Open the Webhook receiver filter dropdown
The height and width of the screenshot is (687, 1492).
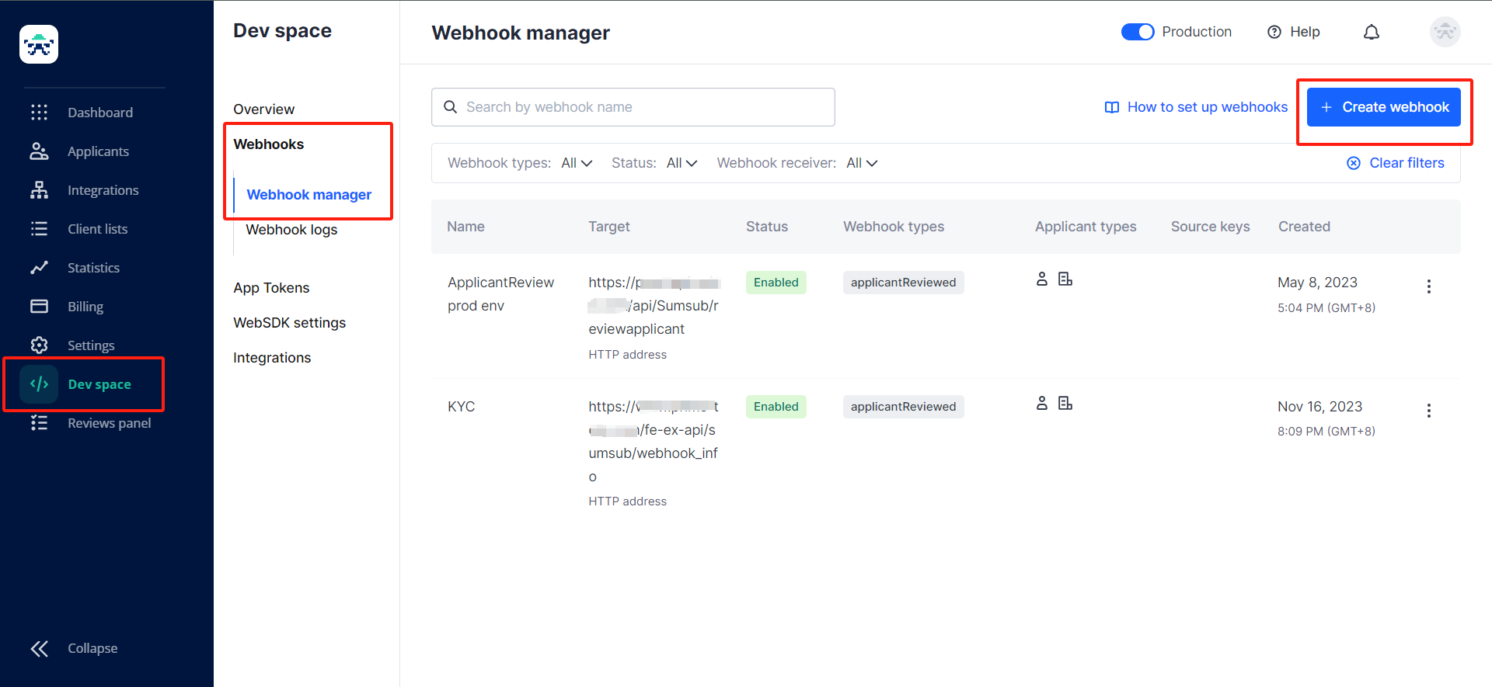(x=862, y=163)
